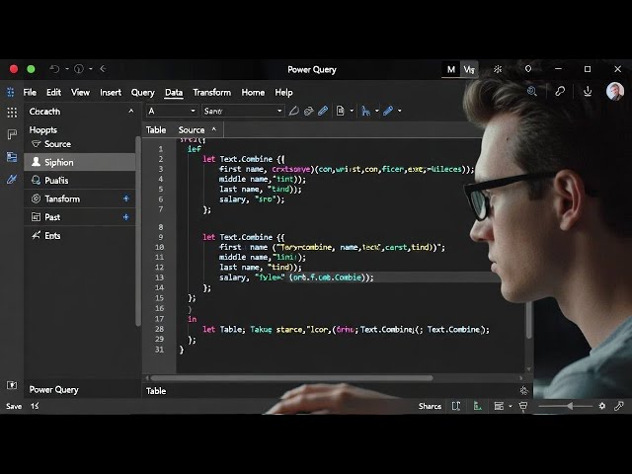Collapse the Source tab chevron
This screenshot has height=474, width=632.
(x=214, y=129)
